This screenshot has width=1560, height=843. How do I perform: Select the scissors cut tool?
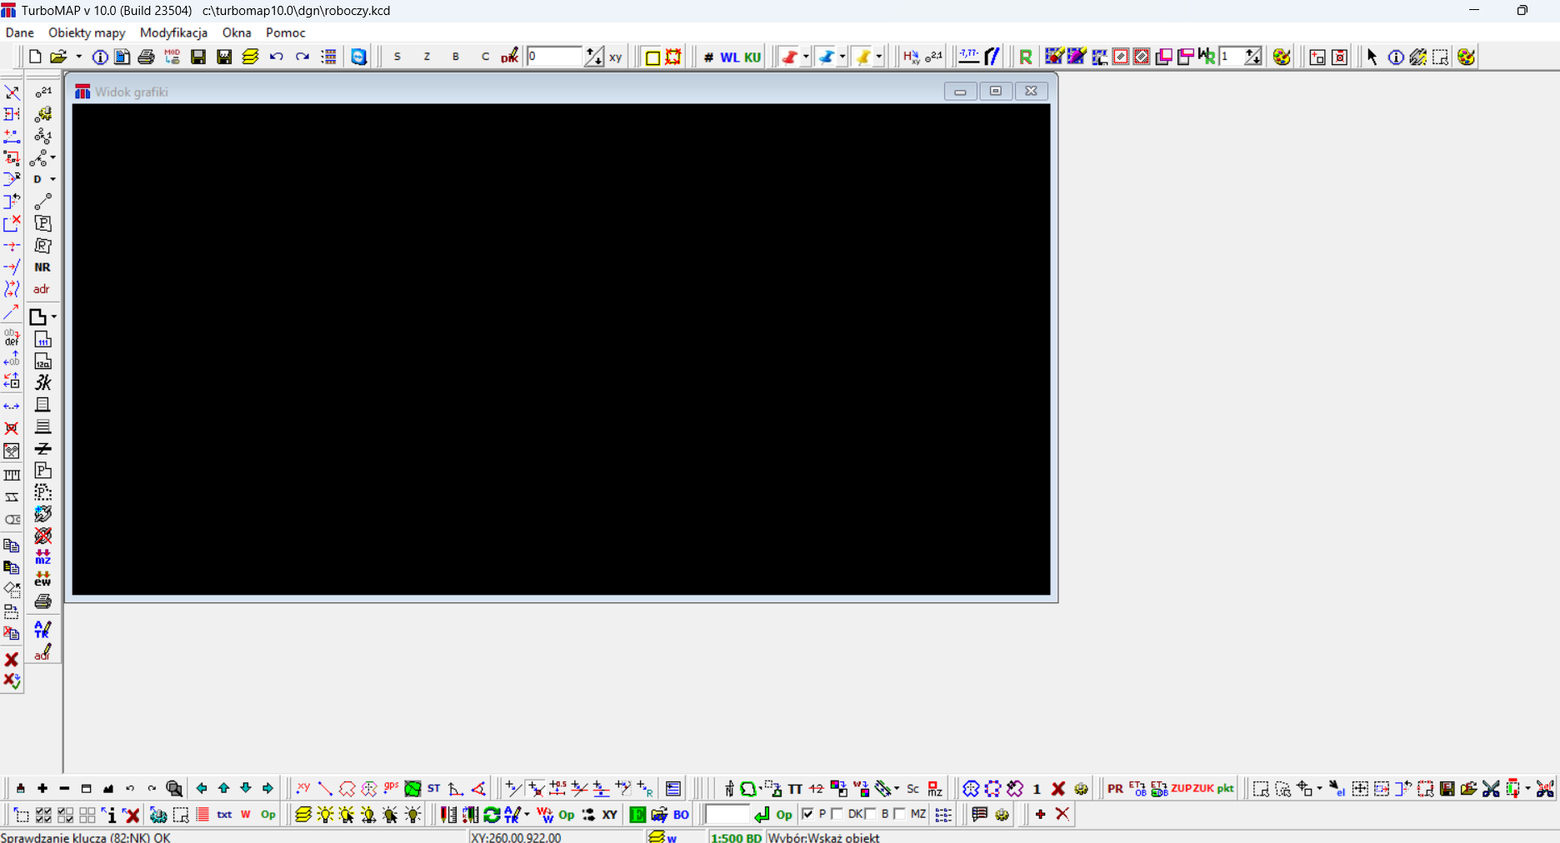click(1491, 788)
